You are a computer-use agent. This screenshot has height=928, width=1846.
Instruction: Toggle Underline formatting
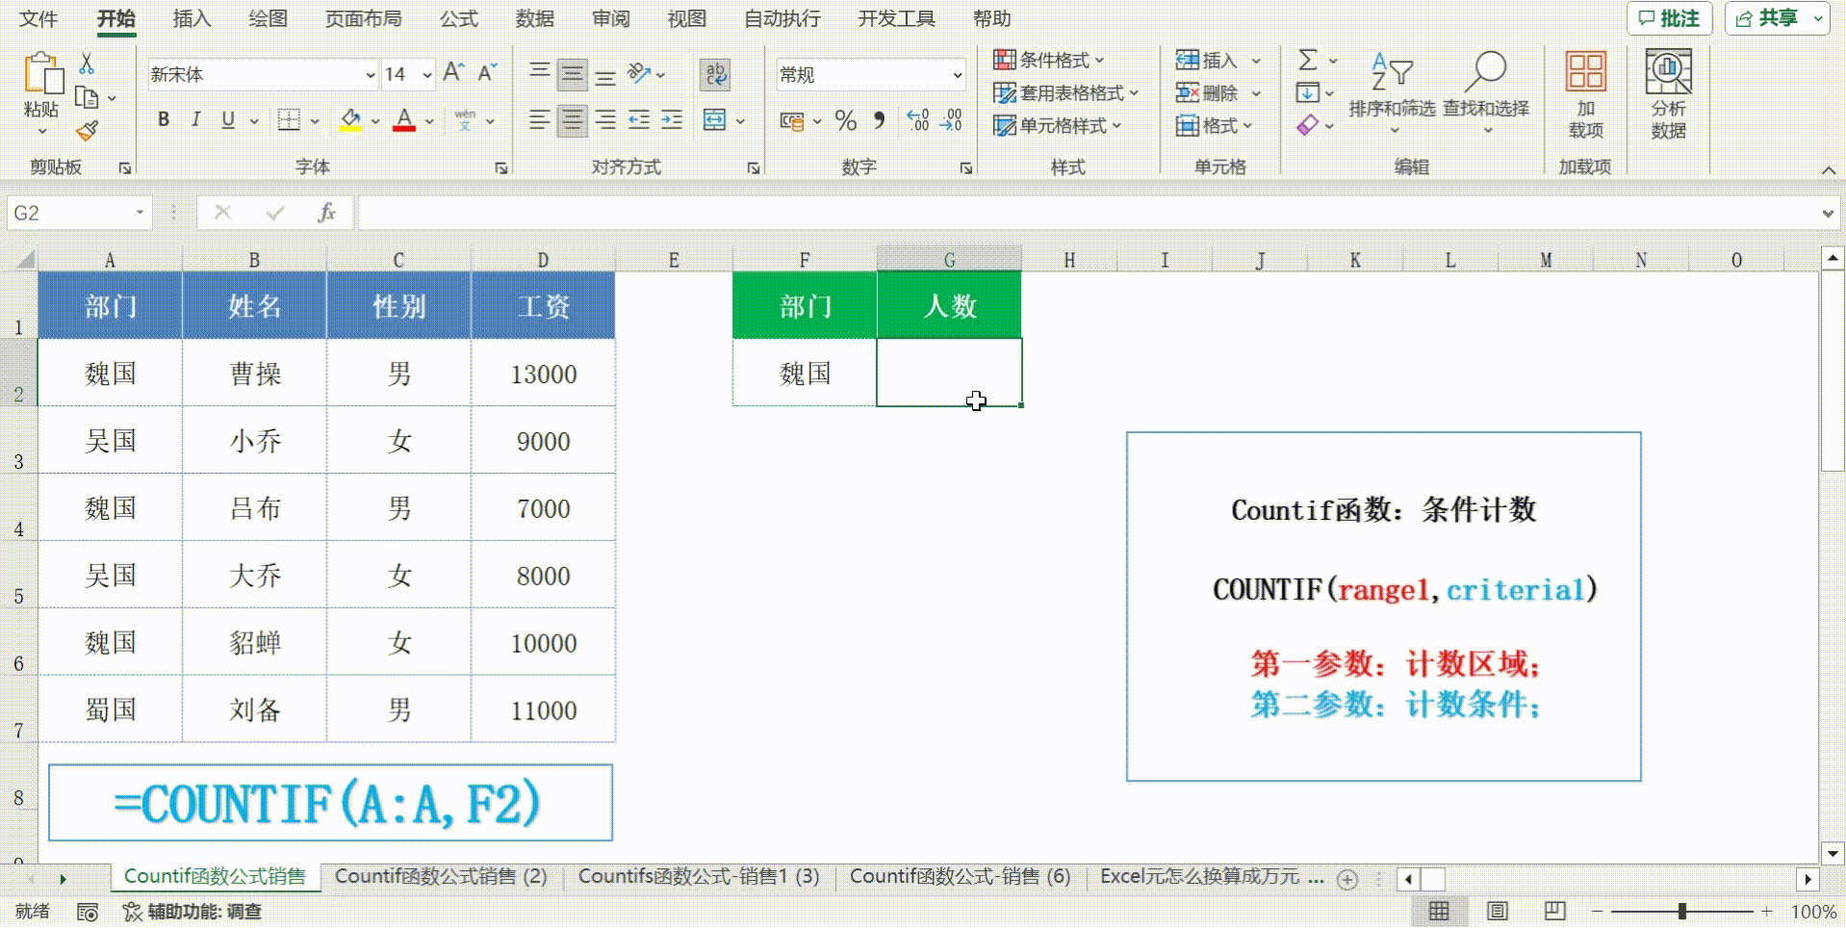coord(228,119)
